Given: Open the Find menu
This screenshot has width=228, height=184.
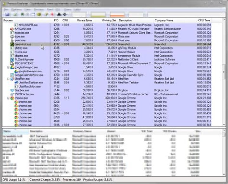Looking at the screenshot, I should click(50, 10).
